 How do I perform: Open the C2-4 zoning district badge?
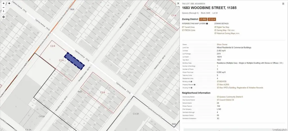pos(211,19)
